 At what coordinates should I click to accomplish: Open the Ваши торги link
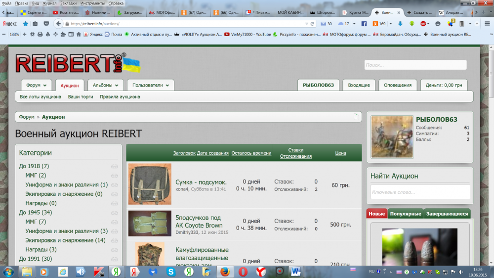(81, 96)
